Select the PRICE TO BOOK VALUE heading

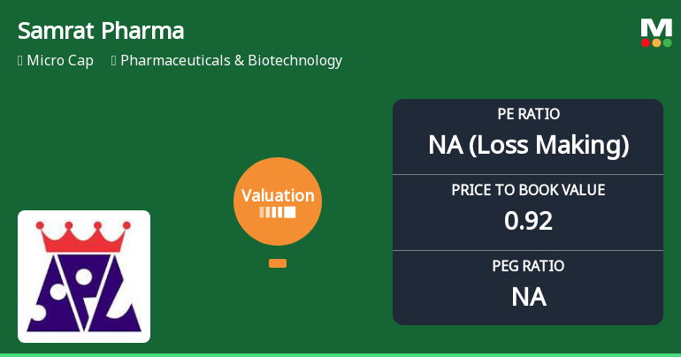click(528, 190)
